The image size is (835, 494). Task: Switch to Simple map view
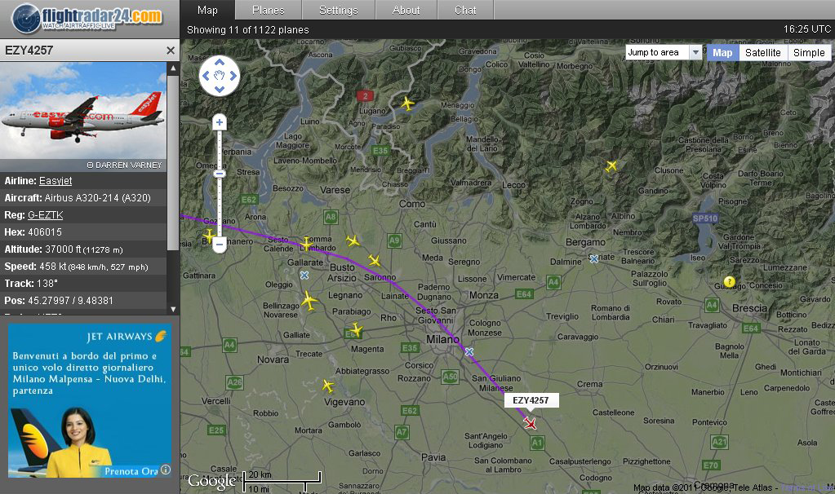click(x=809, y=53)
